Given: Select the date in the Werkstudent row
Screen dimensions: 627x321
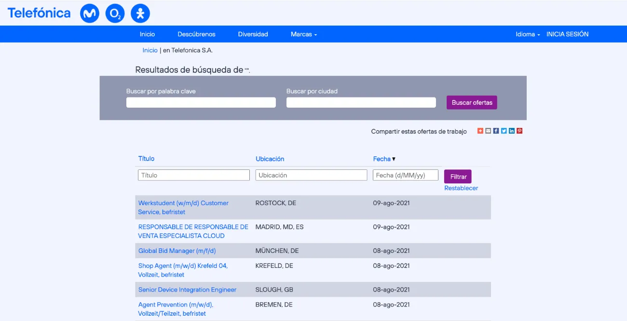Looking at the screenshot, I should point(391,203).
